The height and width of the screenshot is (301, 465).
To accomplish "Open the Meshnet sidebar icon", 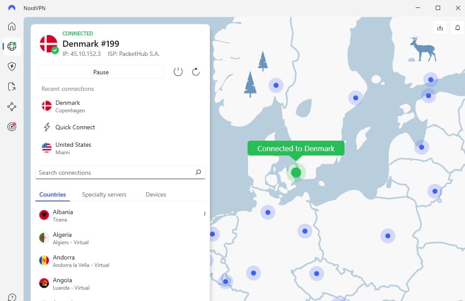I will coord(12,107).
